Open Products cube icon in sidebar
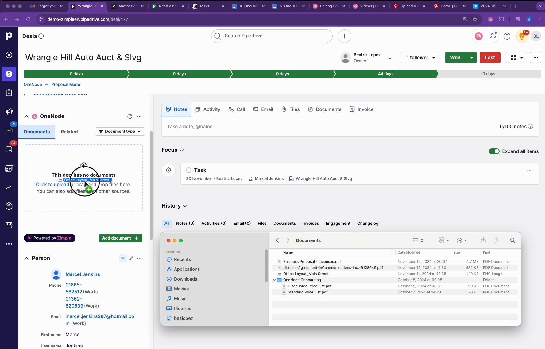This screenshot has height=349, width=545. click(9, 206)
